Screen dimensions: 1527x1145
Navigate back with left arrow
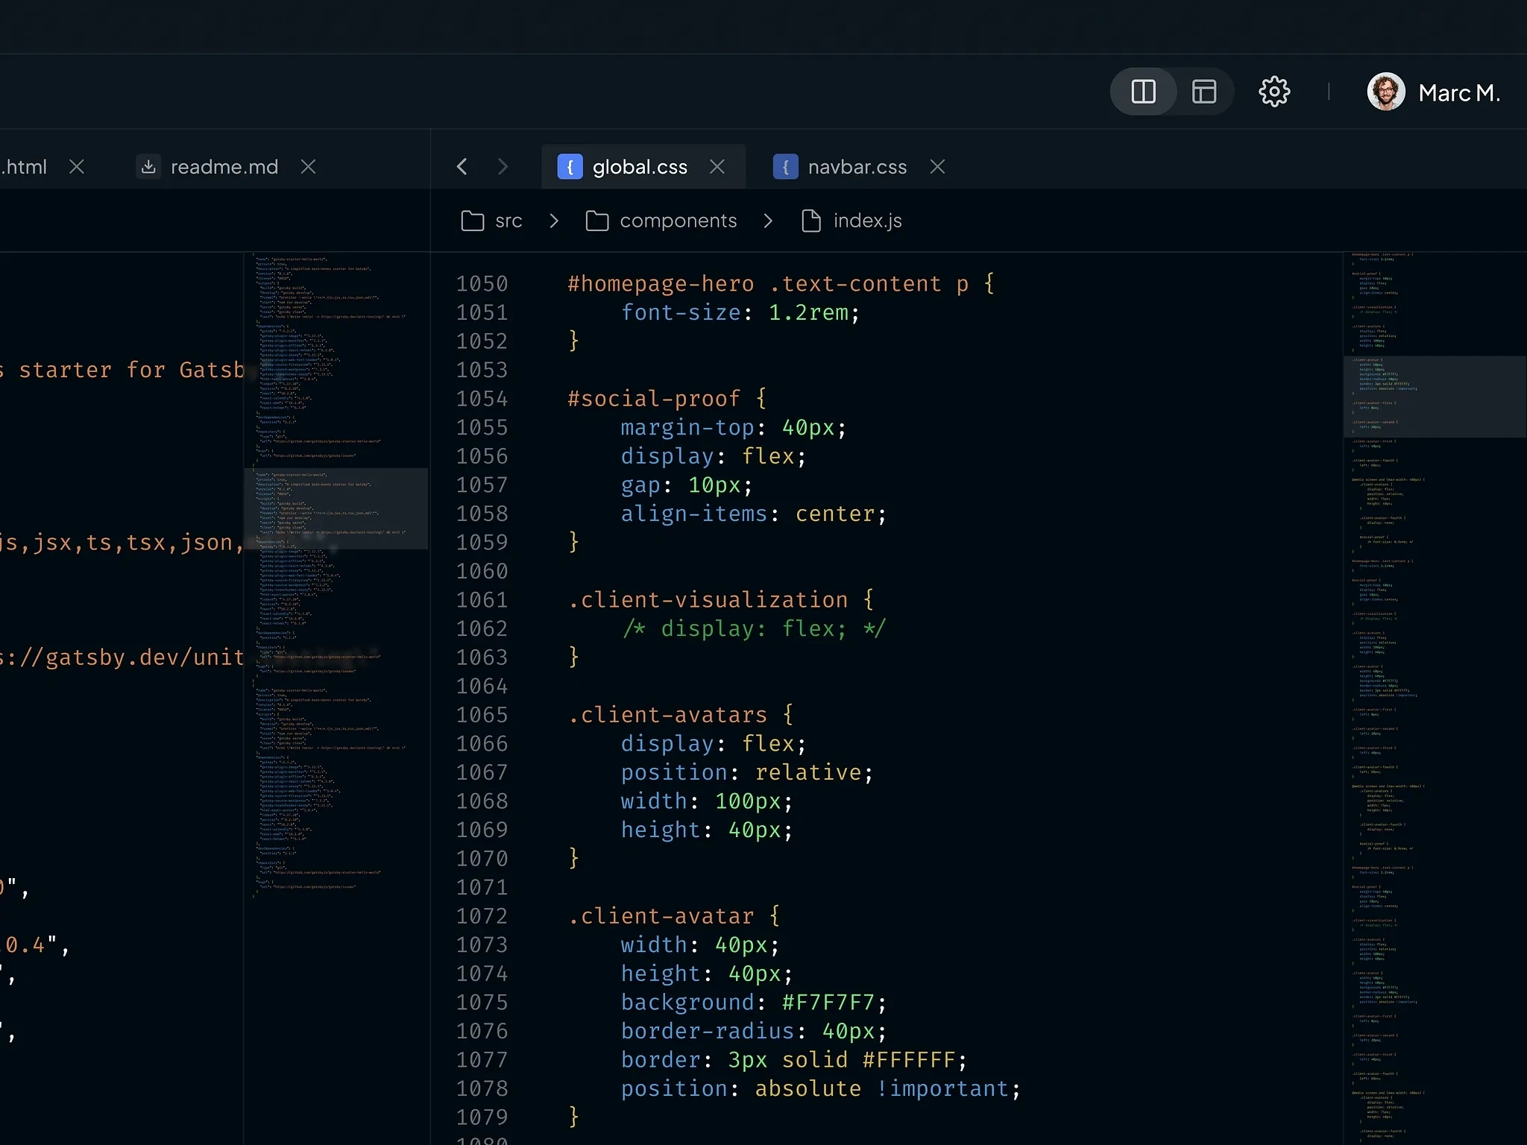(x=462, y=166)
